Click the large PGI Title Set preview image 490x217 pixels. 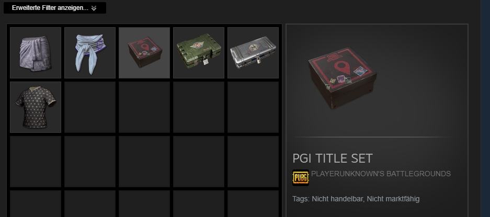[342, 79]
